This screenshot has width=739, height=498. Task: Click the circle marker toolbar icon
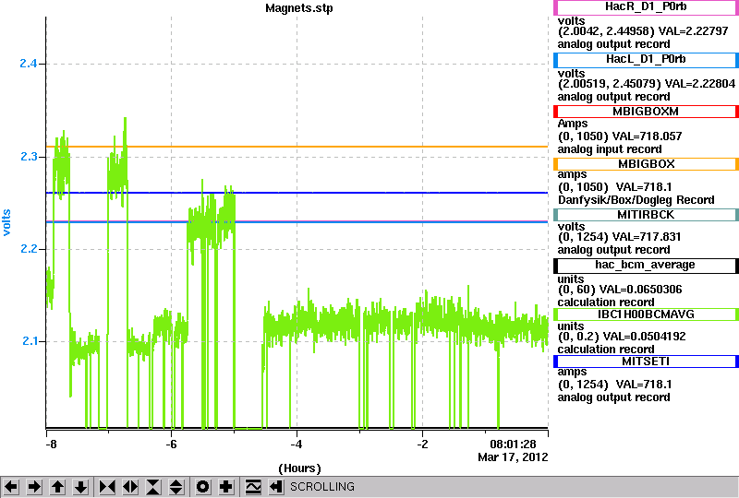pos(202,487)
